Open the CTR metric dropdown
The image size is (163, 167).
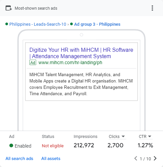[145, 137]
